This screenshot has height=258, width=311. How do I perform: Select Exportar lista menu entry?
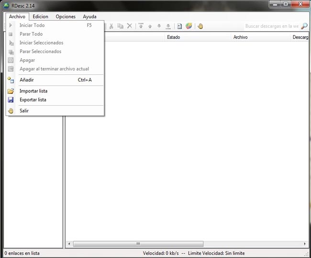(x=33, y=100)
